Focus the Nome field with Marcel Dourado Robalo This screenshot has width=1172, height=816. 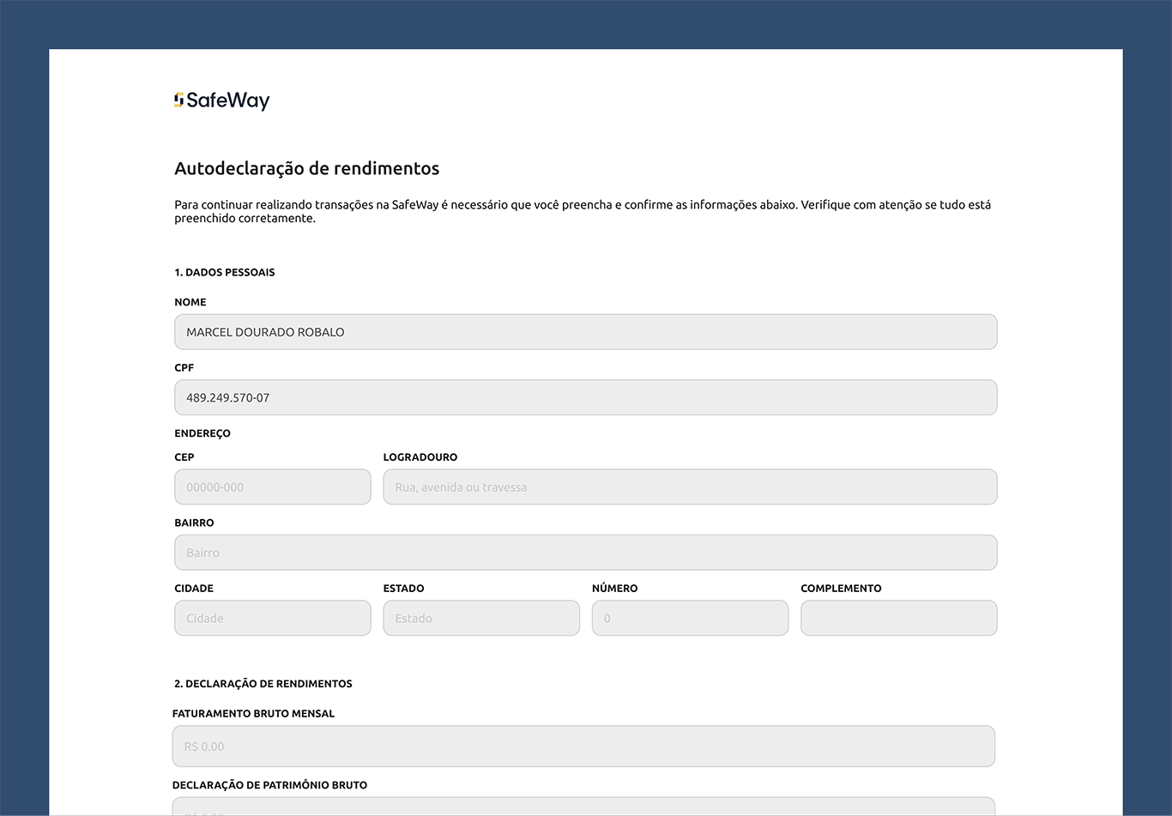pos(585,332)
